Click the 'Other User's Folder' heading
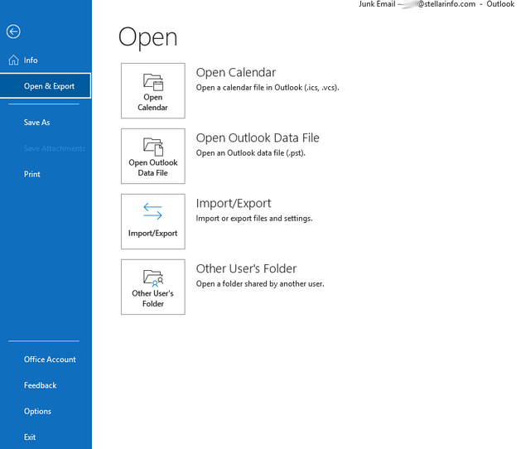This screenshot has width=530, height=449. pos(246,268)
